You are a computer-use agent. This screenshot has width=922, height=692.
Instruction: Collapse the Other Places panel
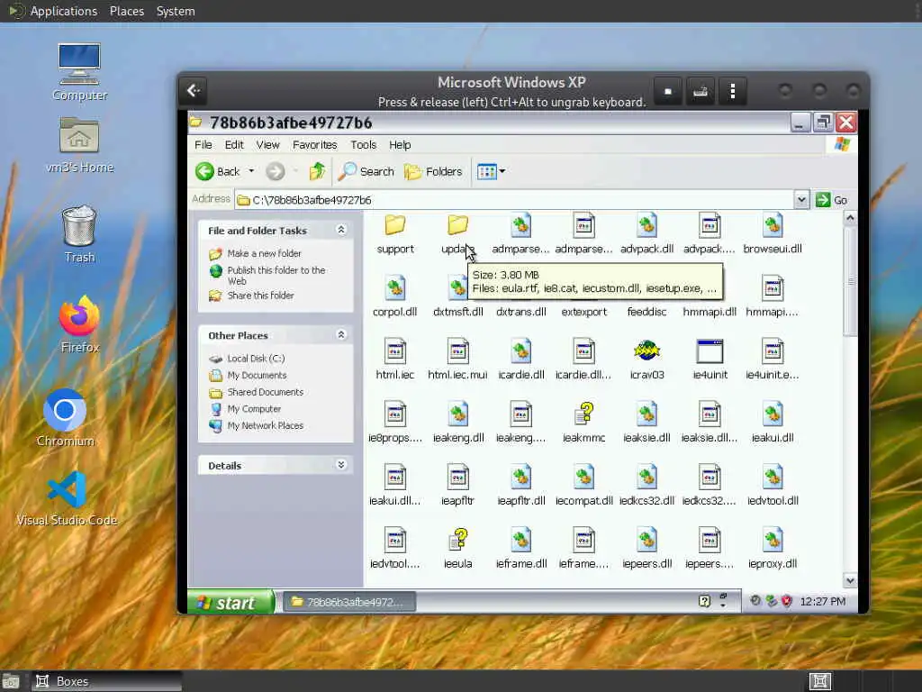(x=341, y=335)
